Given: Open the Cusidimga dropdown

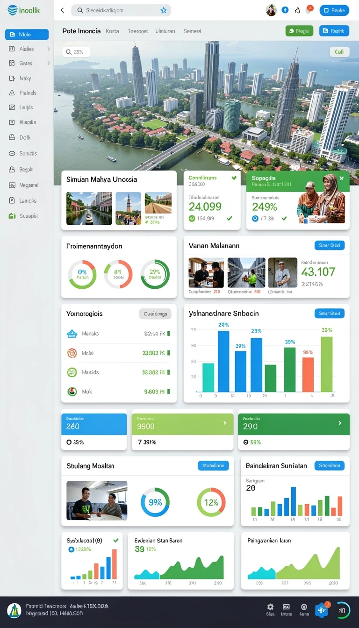Looking at the screenshot, I should tap(155, 314).
